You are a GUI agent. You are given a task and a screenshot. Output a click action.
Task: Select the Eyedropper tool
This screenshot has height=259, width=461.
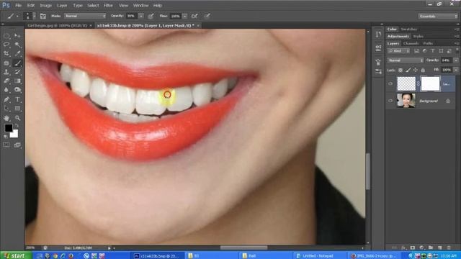pyautogui.click(x=17, y=54)
